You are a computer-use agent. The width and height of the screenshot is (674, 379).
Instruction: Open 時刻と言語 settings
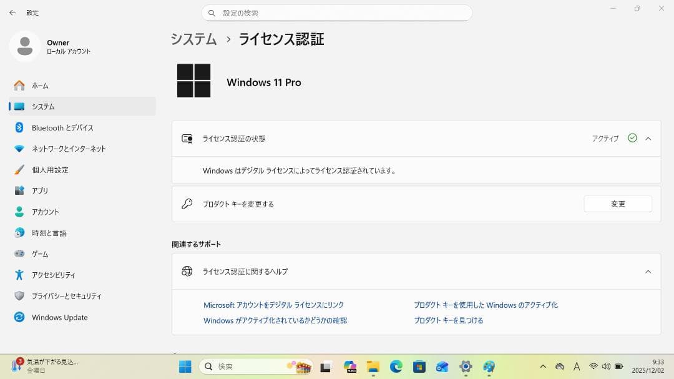50,233
